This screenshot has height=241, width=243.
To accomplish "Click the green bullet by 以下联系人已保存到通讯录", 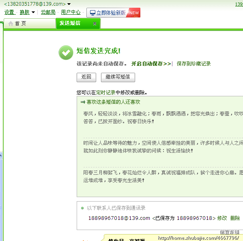I will coord(82,208).
